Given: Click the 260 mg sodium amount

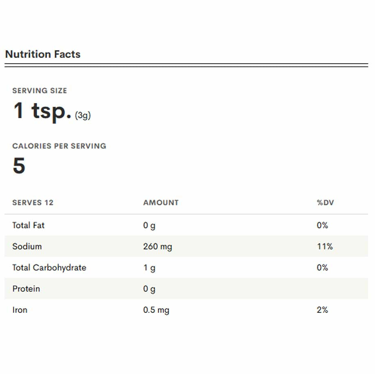Looking at the screenshot, I should [x=157, y=246].
